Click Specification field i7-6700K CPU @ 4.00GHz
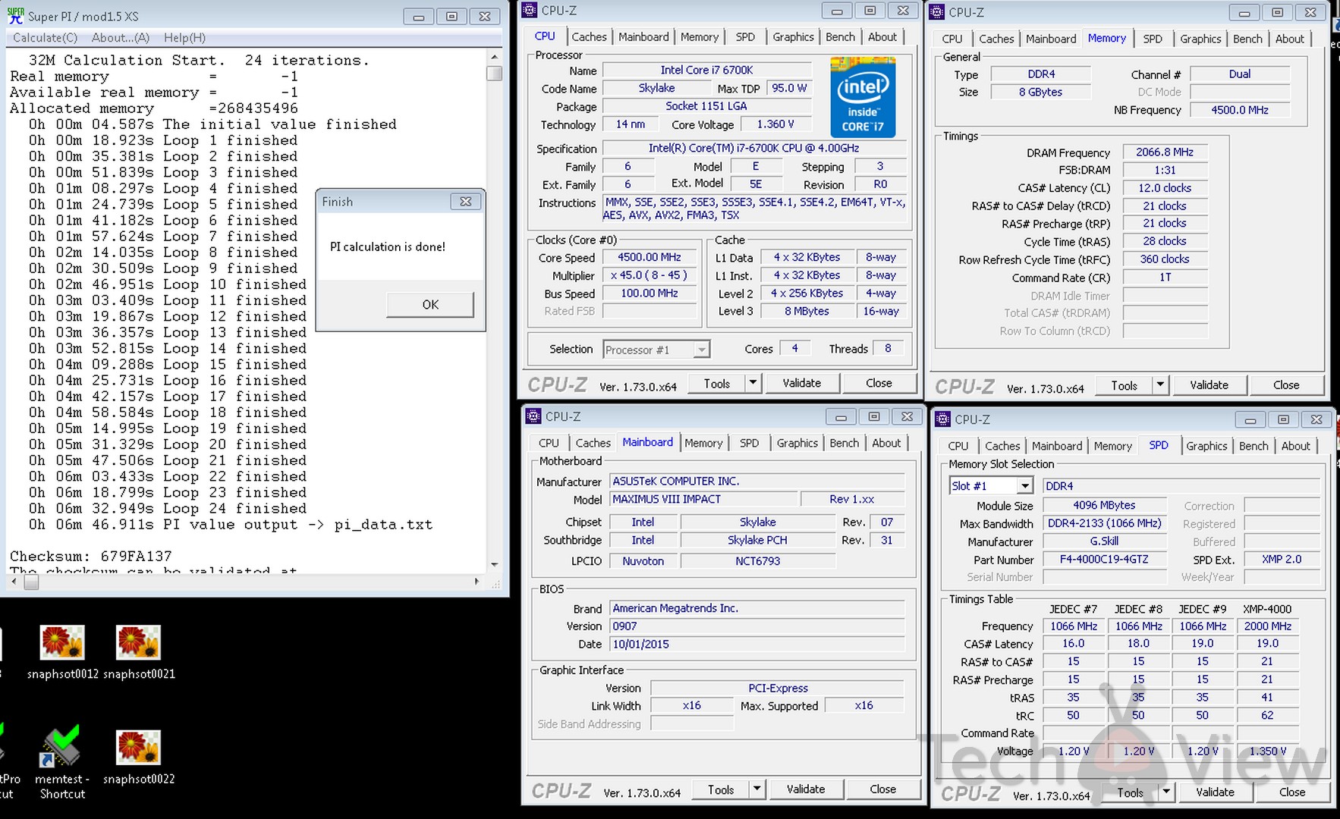 (753, 149)
